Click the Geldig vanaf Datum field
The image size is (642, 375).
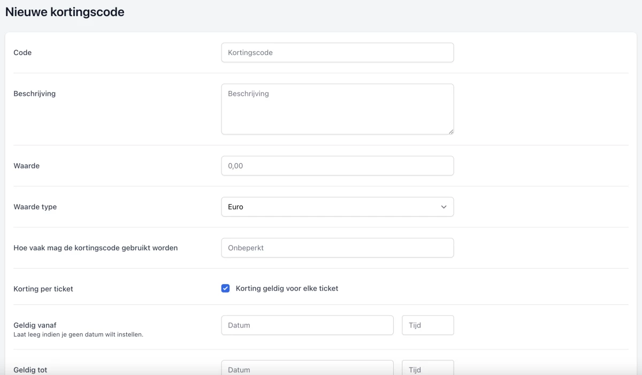click(x=307, y=325)
